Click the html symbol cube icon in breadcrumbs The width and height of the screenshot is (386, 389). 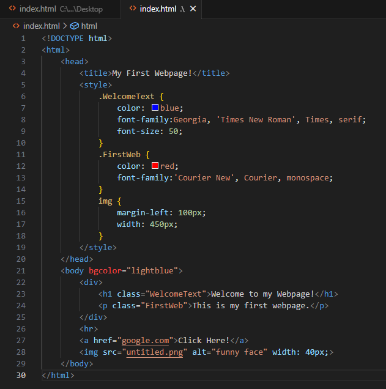point(75,26)
